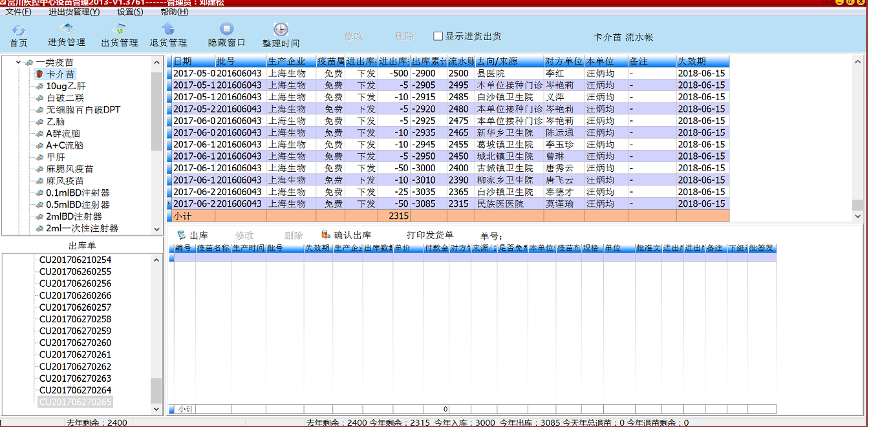Viewport: 869px width, 427px height.
Task: Open the 帮助(H) menu
Action: pyautogui.click(x=175, y=12)
